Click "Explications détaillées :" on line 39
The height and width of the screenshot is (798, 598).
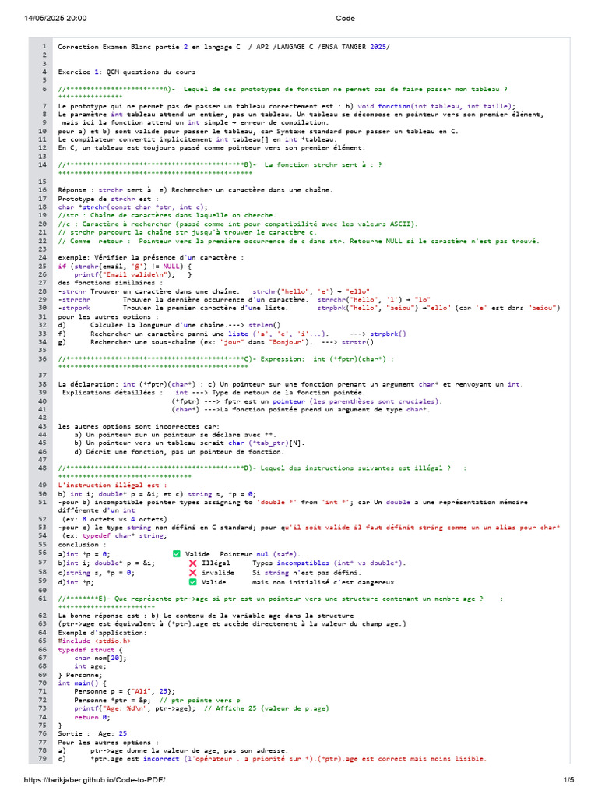(112, 393)
